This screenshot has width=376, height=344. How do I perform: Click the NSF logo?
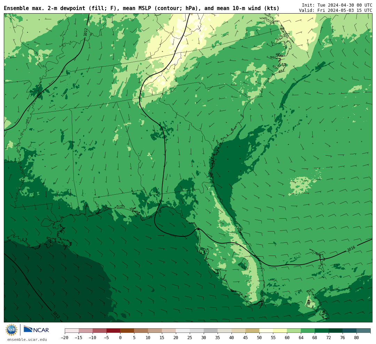pyautogui.click(x=11, y=330)
